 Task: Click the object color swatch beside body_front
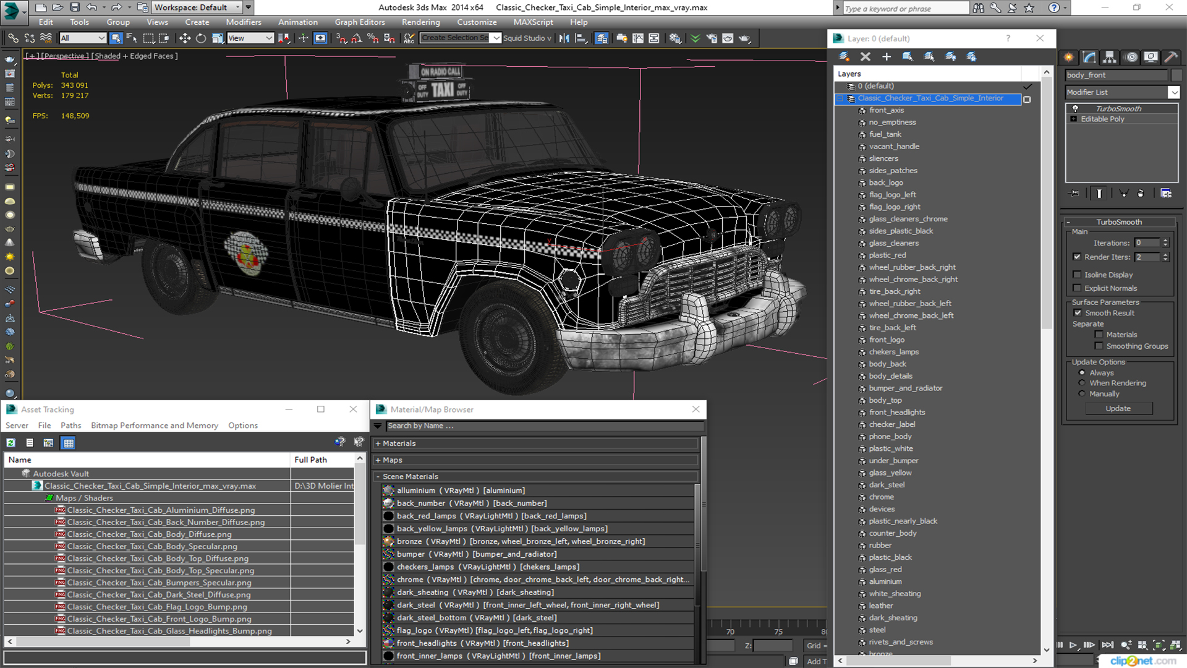pyautogui.click(x=1176, y=75)
